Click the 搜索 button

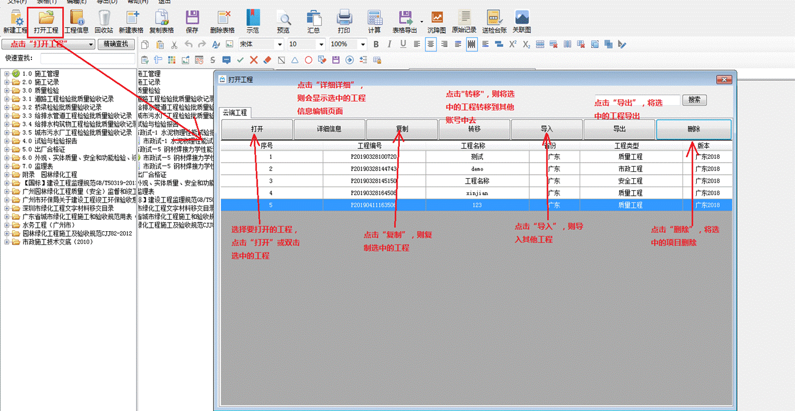[694, 100]
